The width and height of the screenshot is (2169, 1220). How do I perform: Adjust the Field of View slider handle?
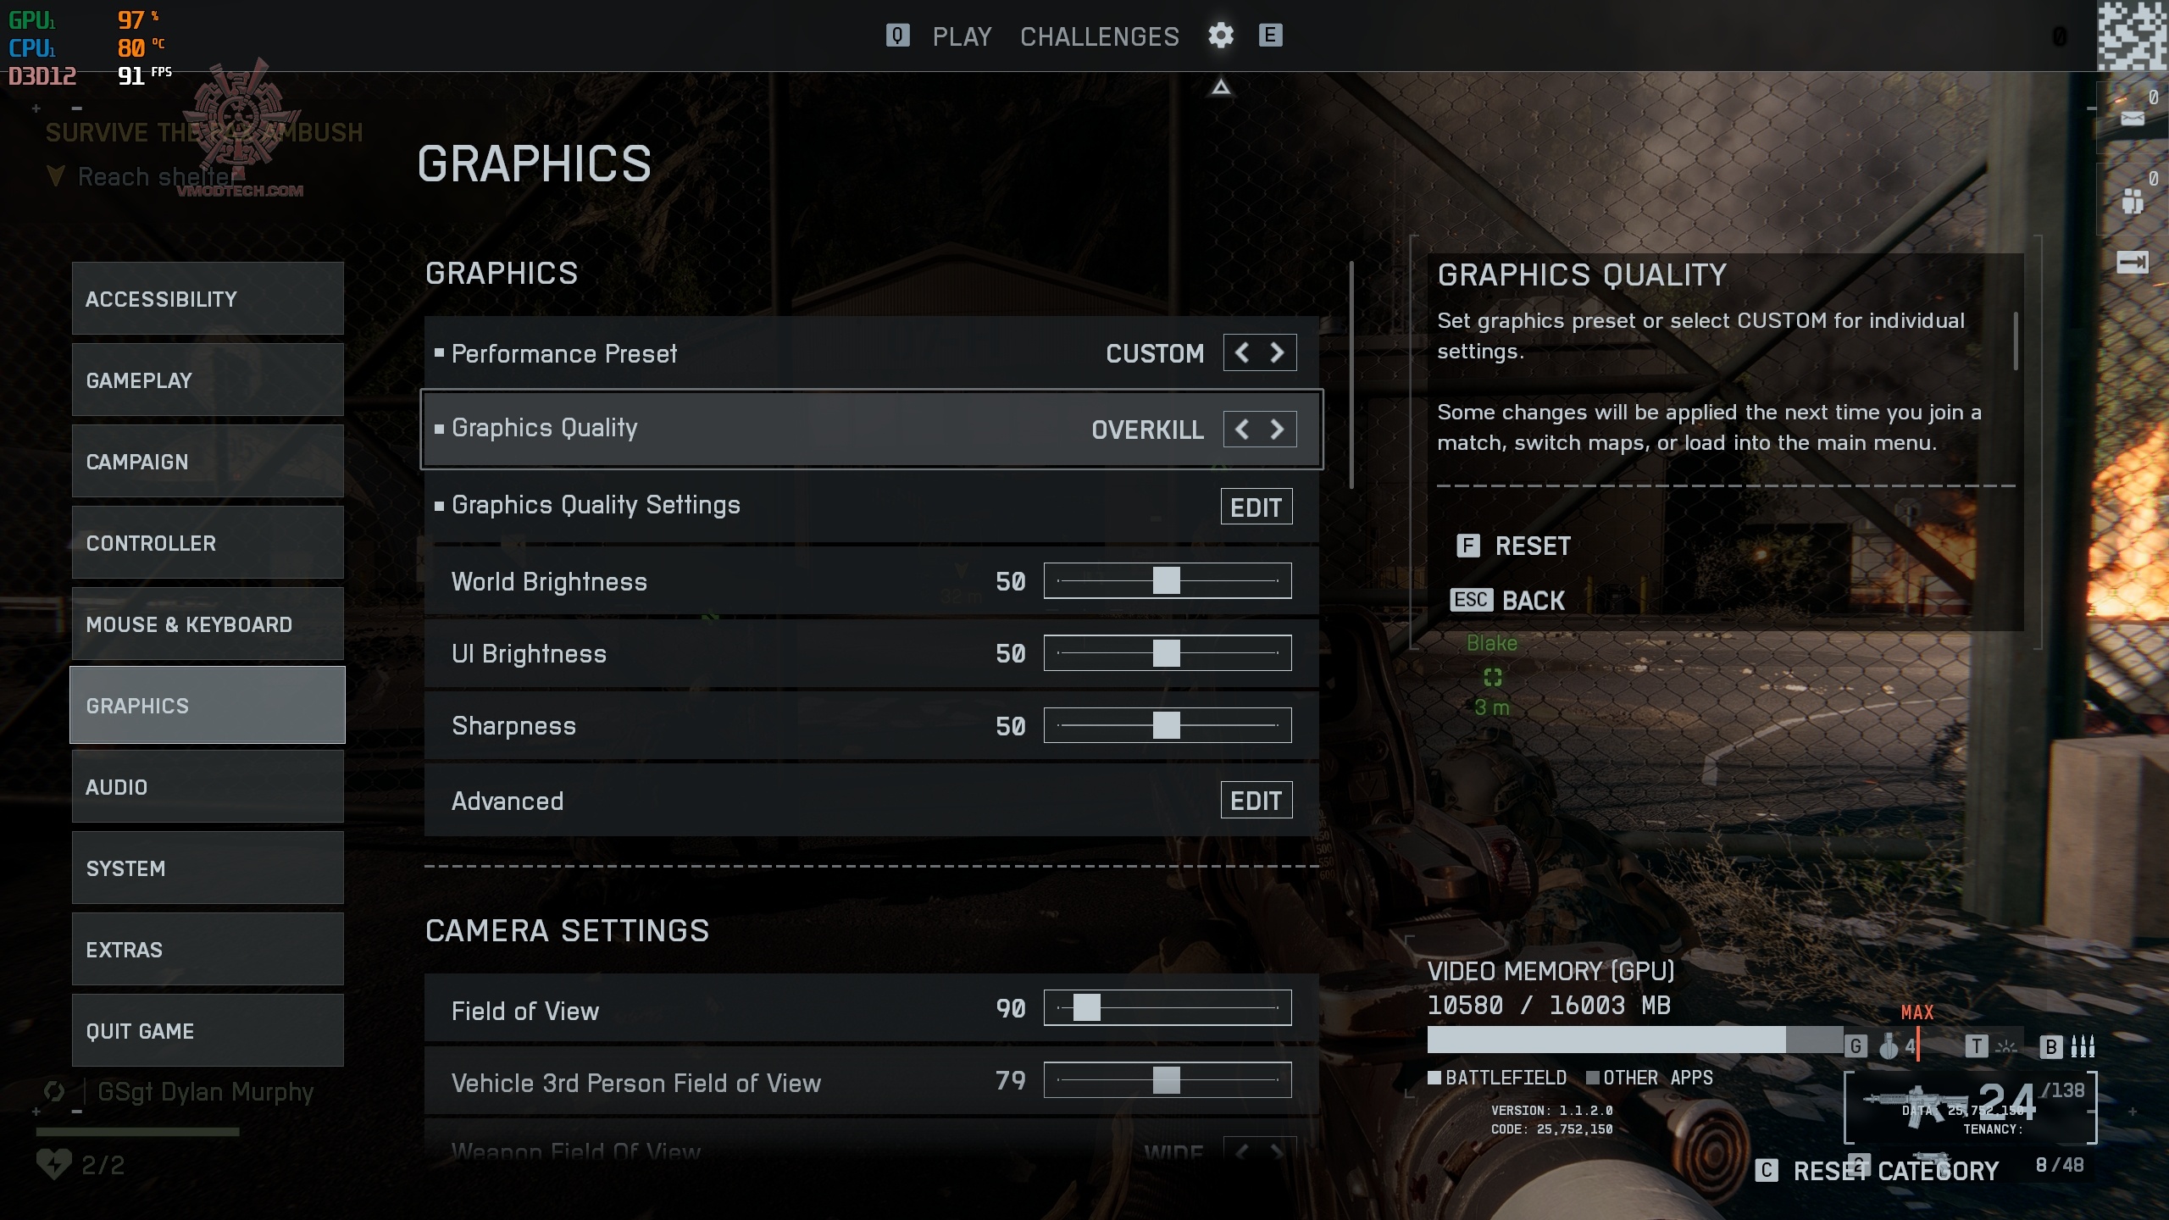(x=1086, y=1007)
